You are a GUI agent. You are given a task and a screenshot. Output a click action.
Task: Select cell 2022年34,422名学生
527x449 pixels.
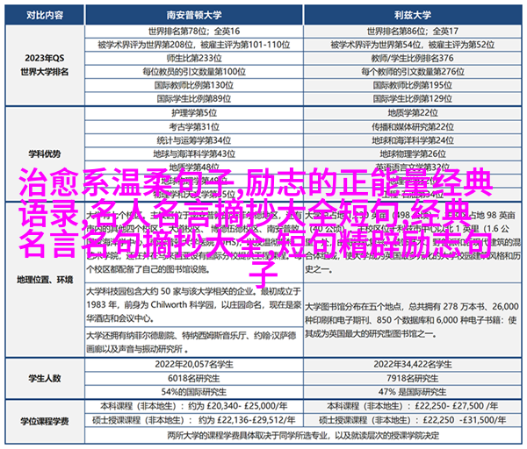click(x=413, y=365)
